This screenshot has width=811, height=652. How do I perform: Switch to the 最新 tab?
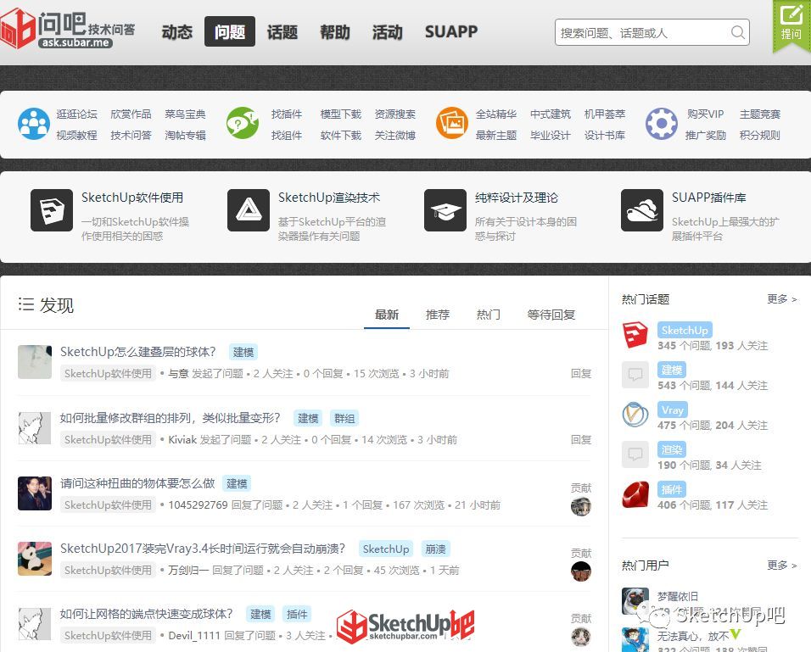(x=387, y=315)
